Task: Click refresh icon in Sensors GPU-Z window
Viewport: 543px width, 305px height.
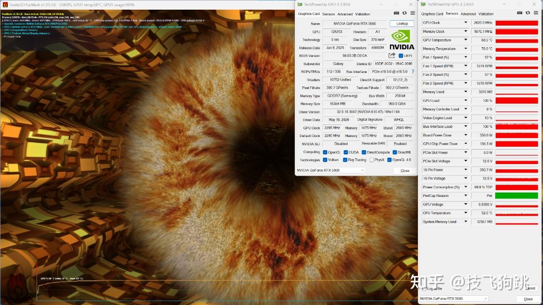Action: (528, 13)
